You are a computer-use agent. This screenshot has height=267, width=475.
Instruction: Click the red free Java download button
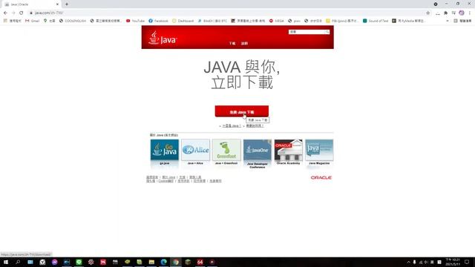pos(241,111)
